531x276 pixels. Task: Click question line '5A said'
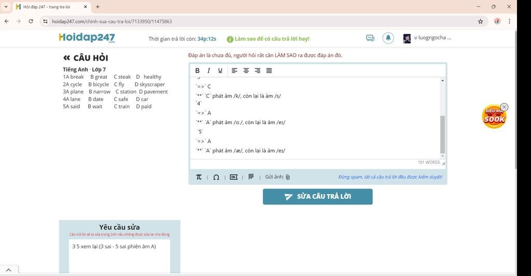click(x=72, y=106)
